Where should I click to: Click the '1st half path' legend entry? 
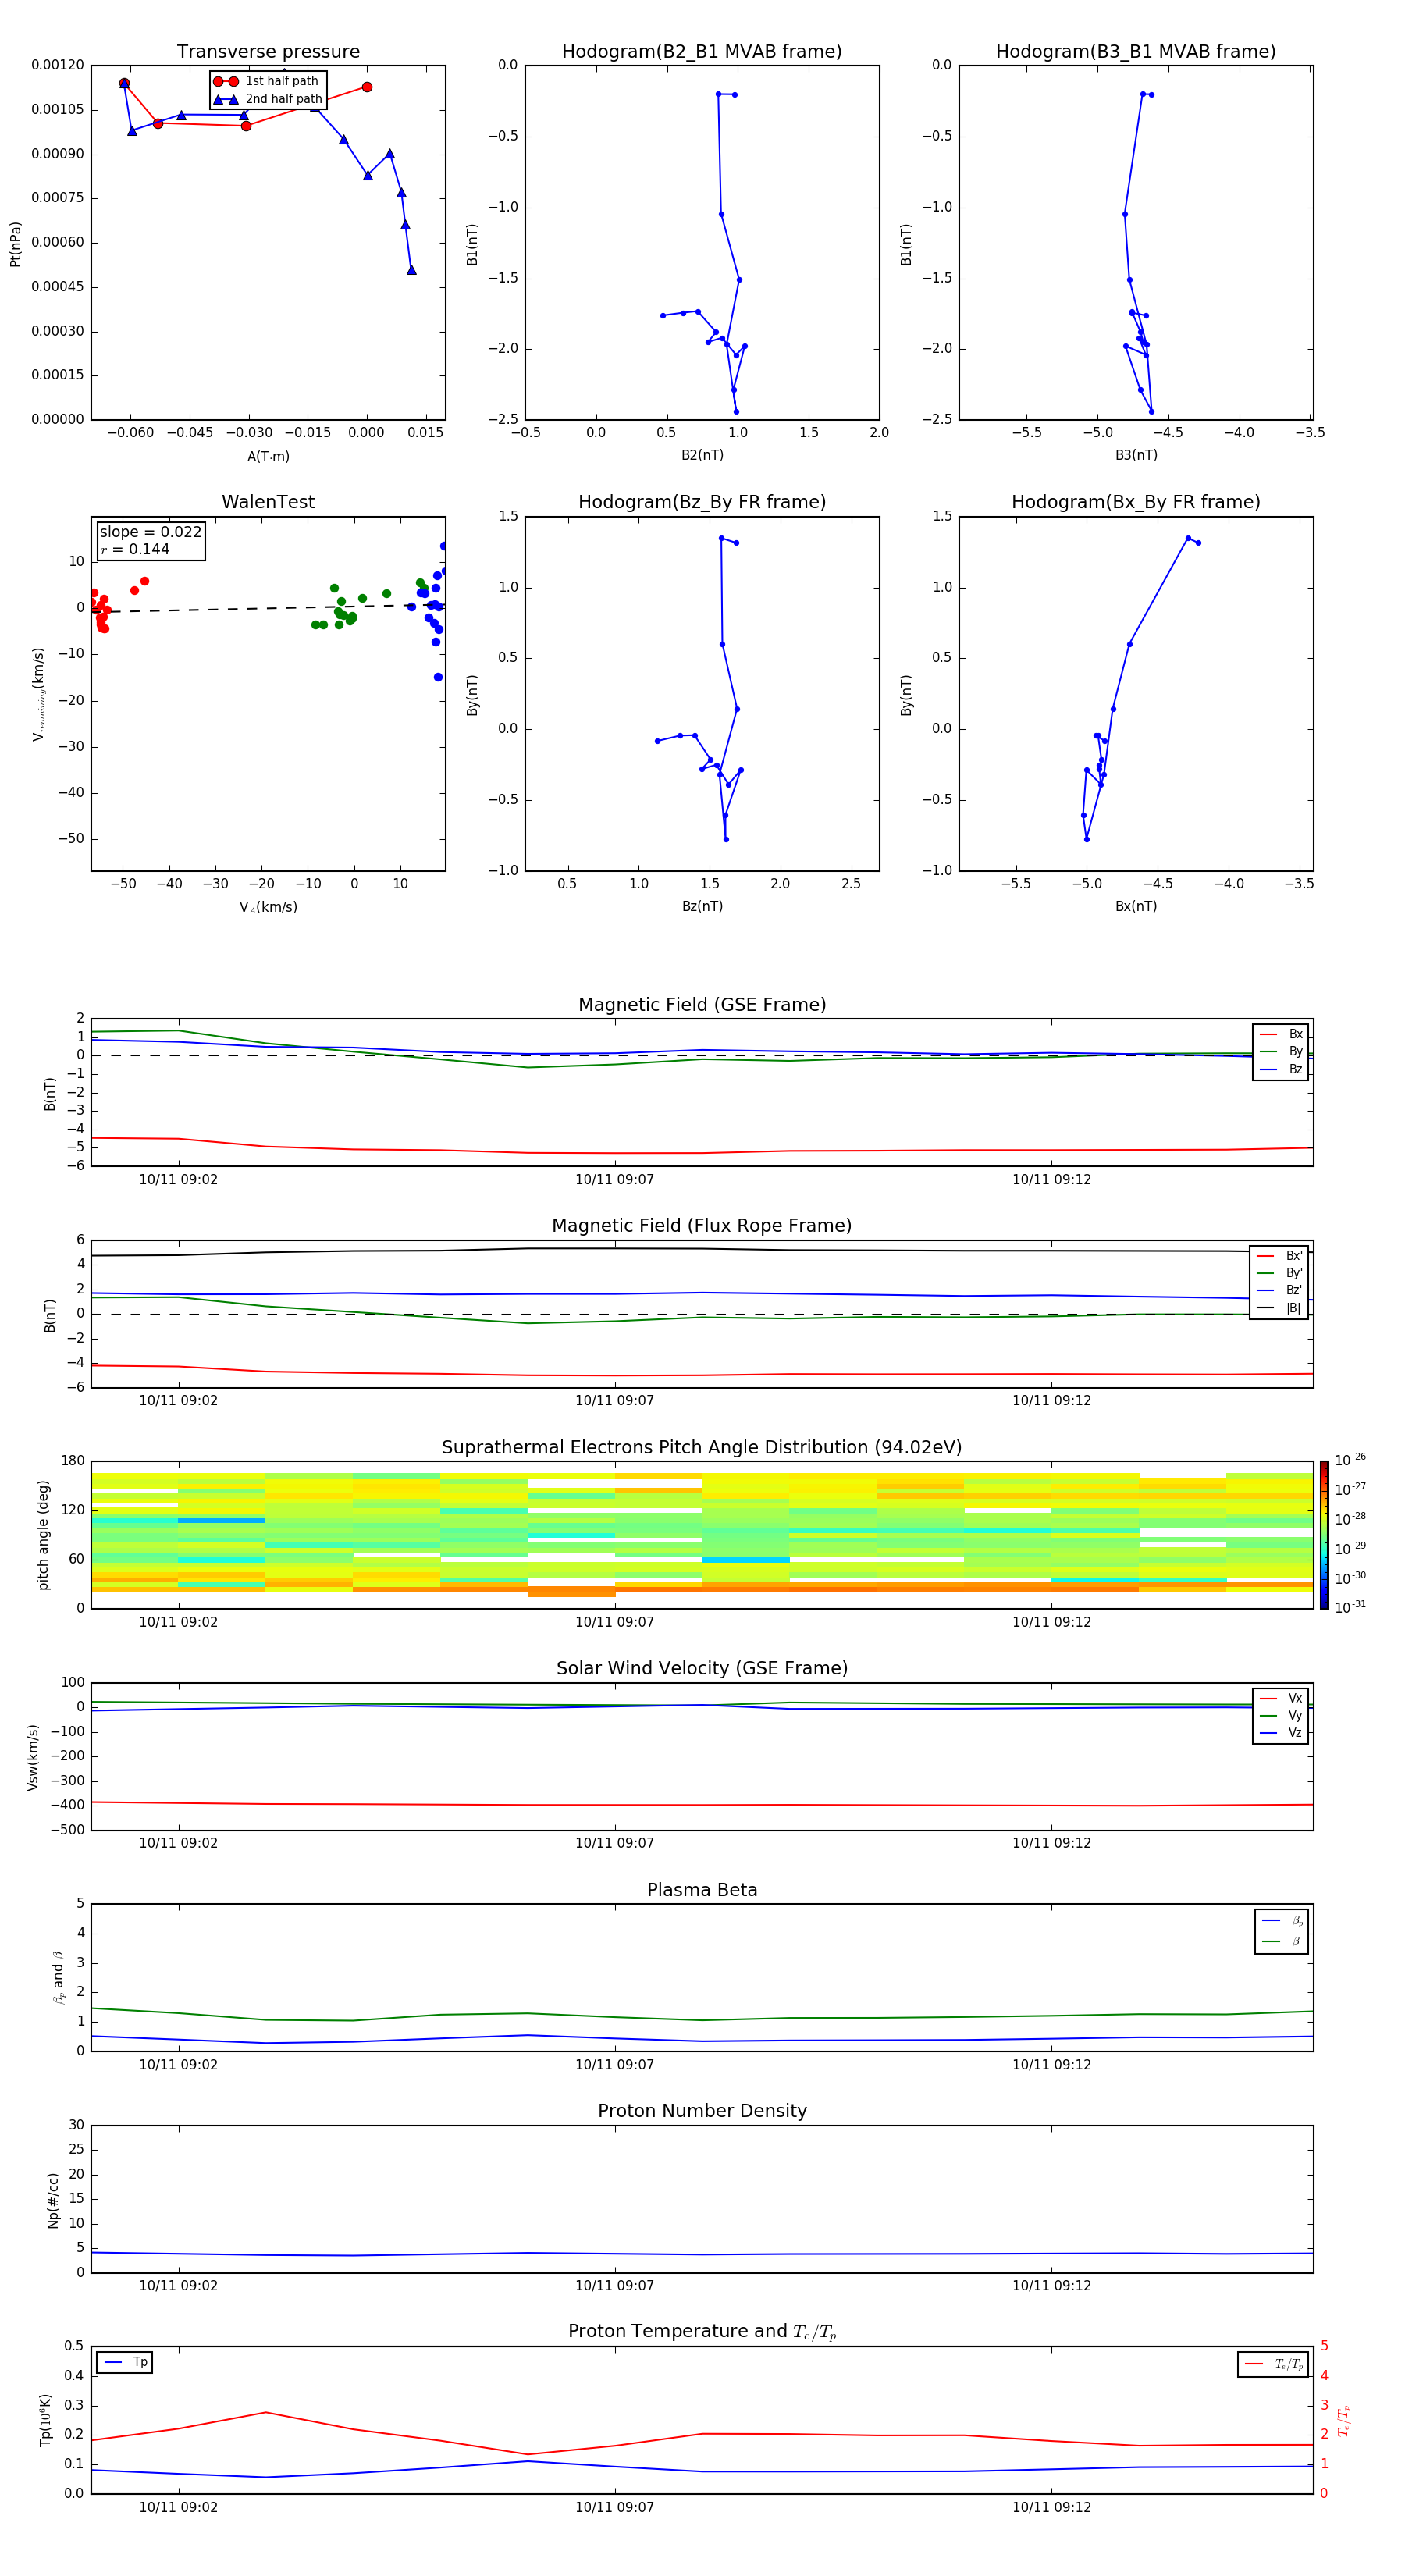267,81
